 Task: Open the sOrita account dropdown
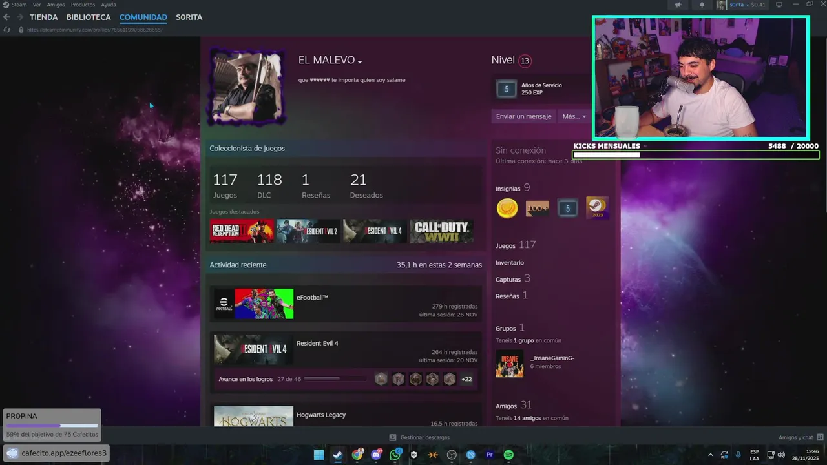(x=740, y=5)
